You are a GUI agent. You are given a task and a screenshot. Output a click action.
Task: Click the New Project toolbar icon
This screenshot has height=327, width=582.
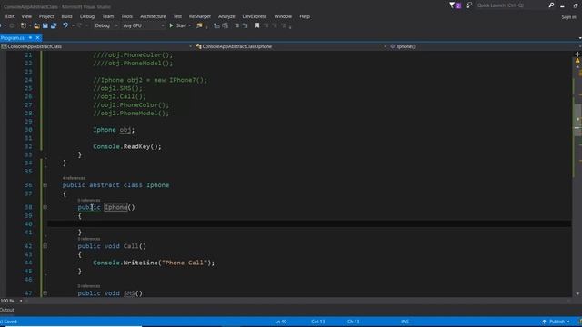(x=24, y=25)
